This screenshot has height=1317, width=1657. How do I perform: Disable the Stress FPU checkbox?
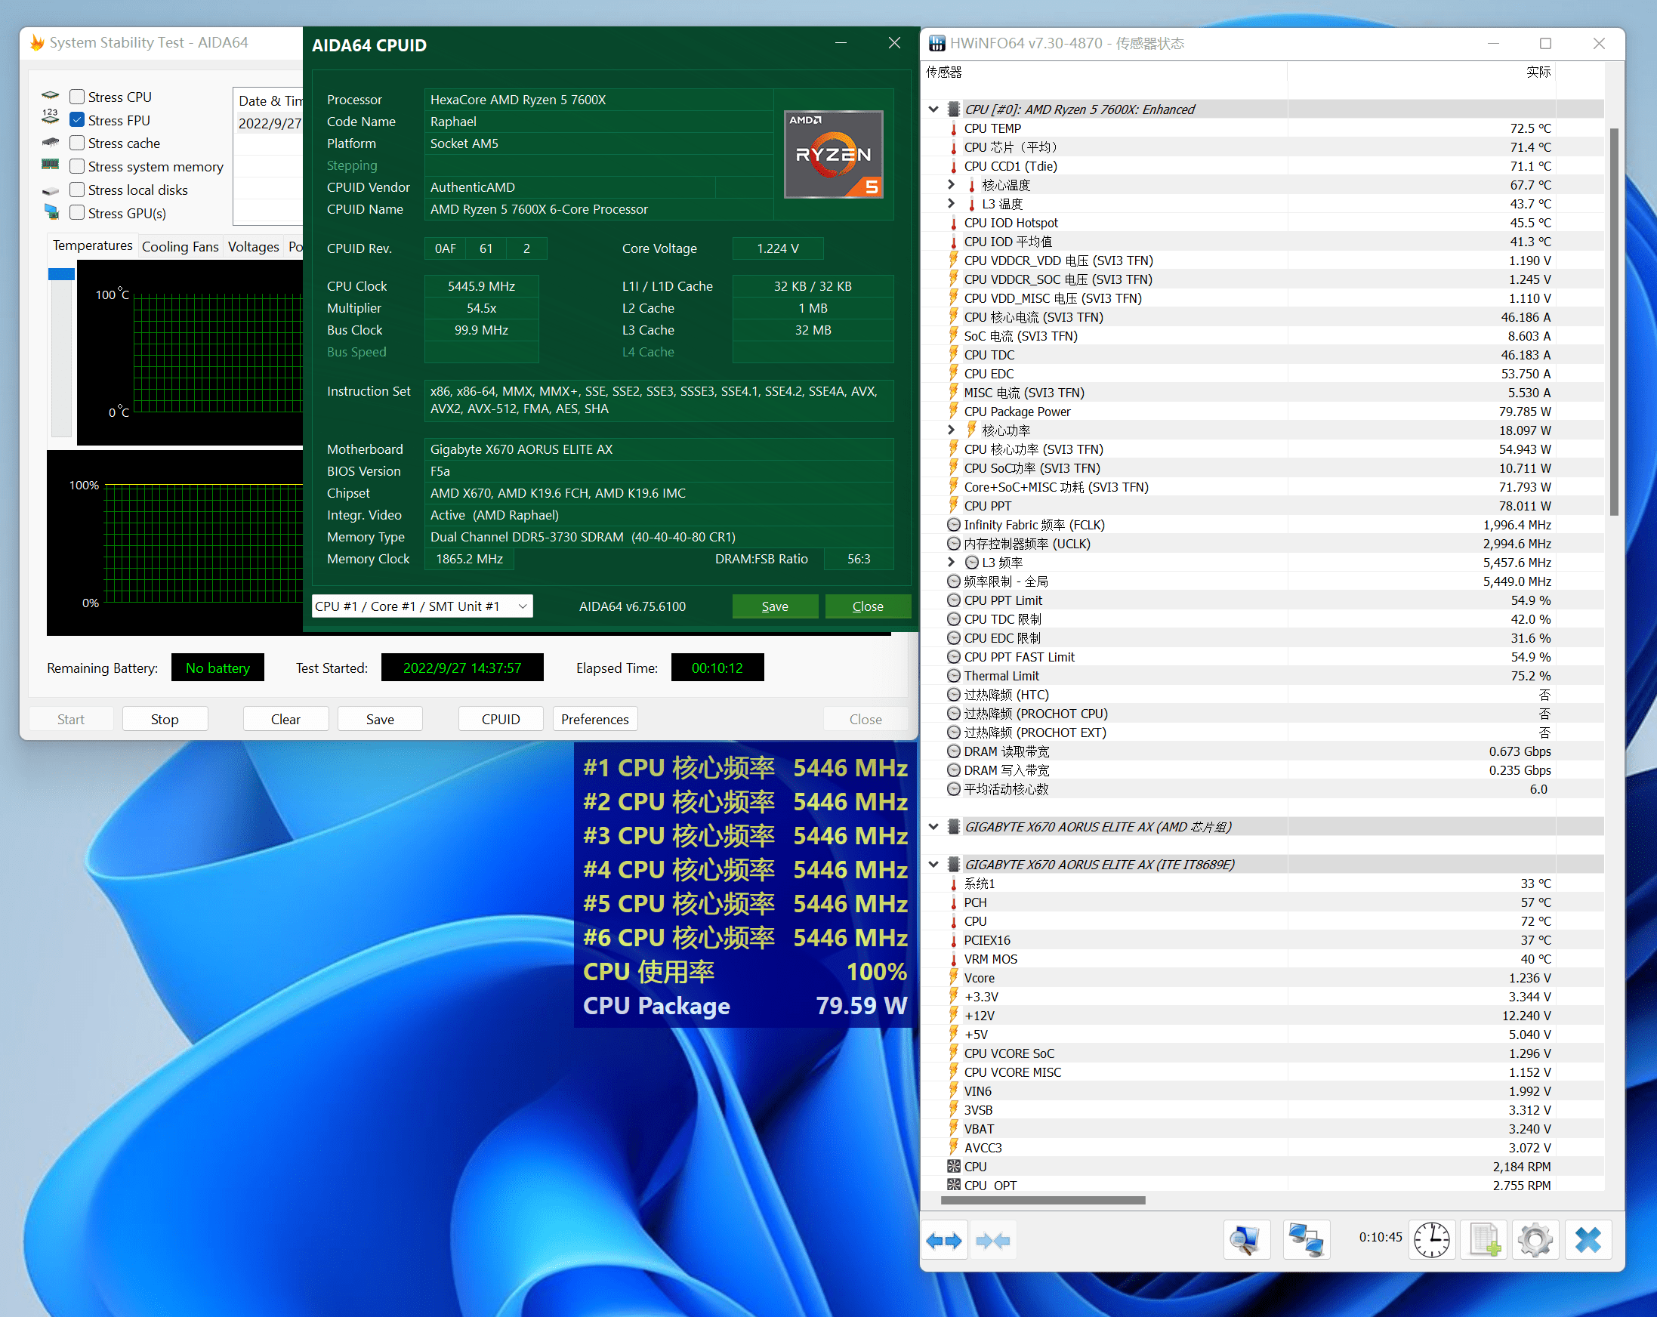pos(77,120)
